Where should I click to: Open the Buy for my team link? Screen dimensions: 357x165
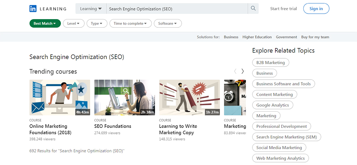coord(315,37)
